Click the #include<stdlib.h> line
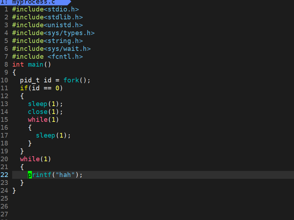Viewport: 294px width, 220px height. pos(48,17)
